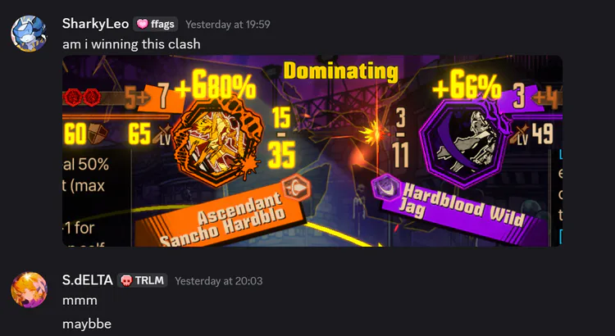Screen dimensions: 615x336
Task: Click the small orange skill type badge
Action: click(x=297, y=187)
